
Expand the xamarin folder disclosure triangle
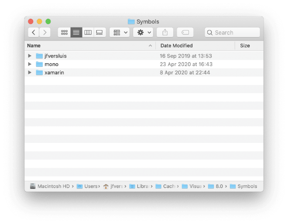coord(30,72)
